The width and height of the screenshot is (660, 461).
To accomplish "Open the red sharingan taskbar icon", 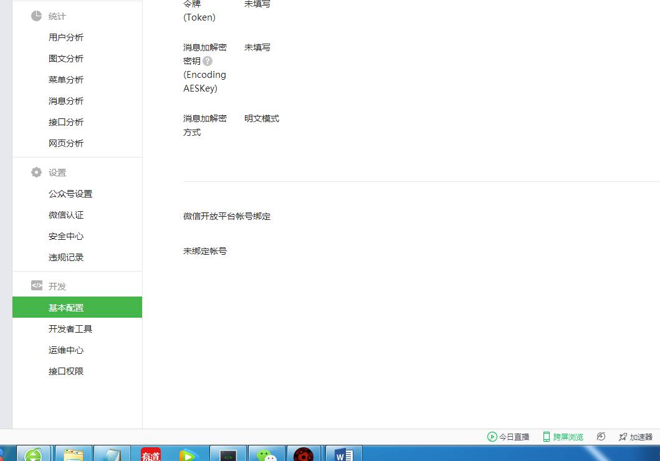I will click(x=304, y=454).
